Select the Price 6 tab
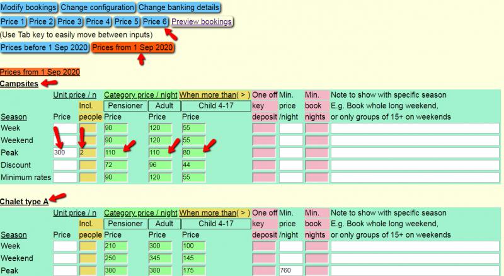The image size is (504, 276). [x=155, y=21]
